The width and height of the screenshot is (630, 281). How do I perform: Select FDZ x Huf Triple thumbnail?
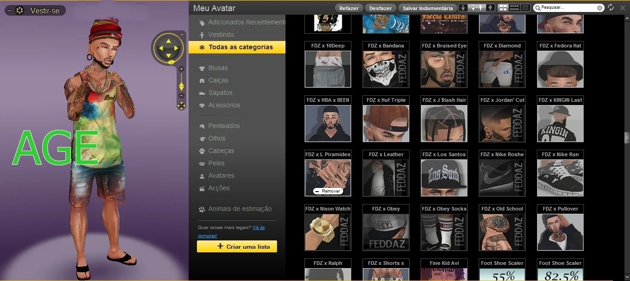coord(386,123)
